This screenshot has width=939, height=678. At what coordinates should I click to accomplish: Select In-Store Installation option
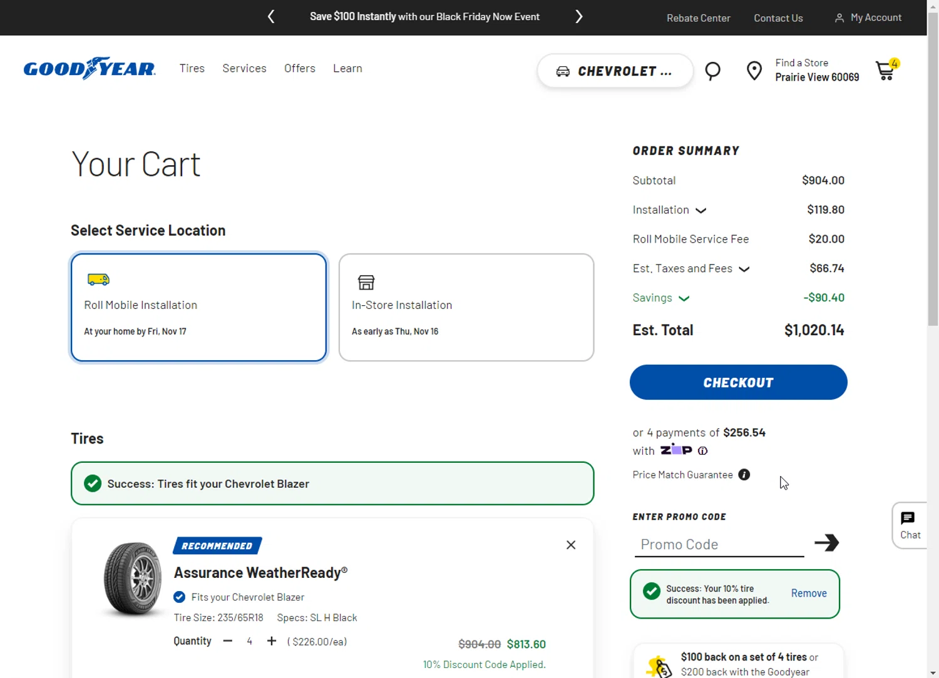466,307
